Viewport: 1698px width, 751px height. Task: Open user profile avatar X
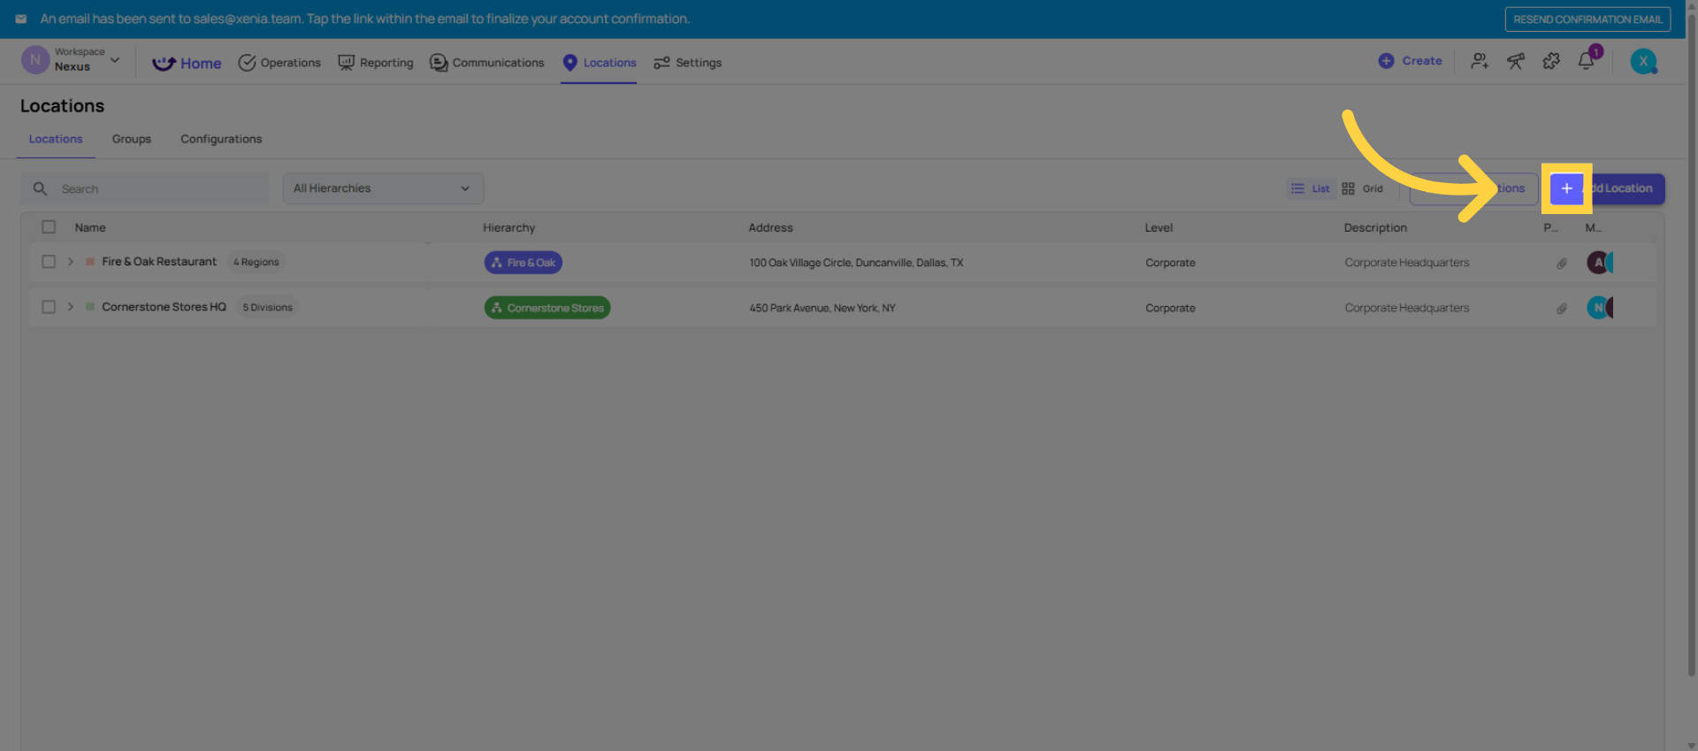coord(1643,61)
